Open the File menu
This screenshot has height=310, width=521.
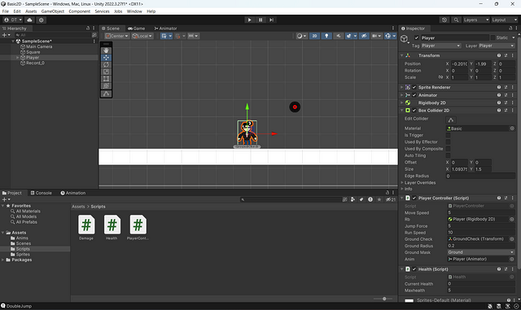click(6, 11)
